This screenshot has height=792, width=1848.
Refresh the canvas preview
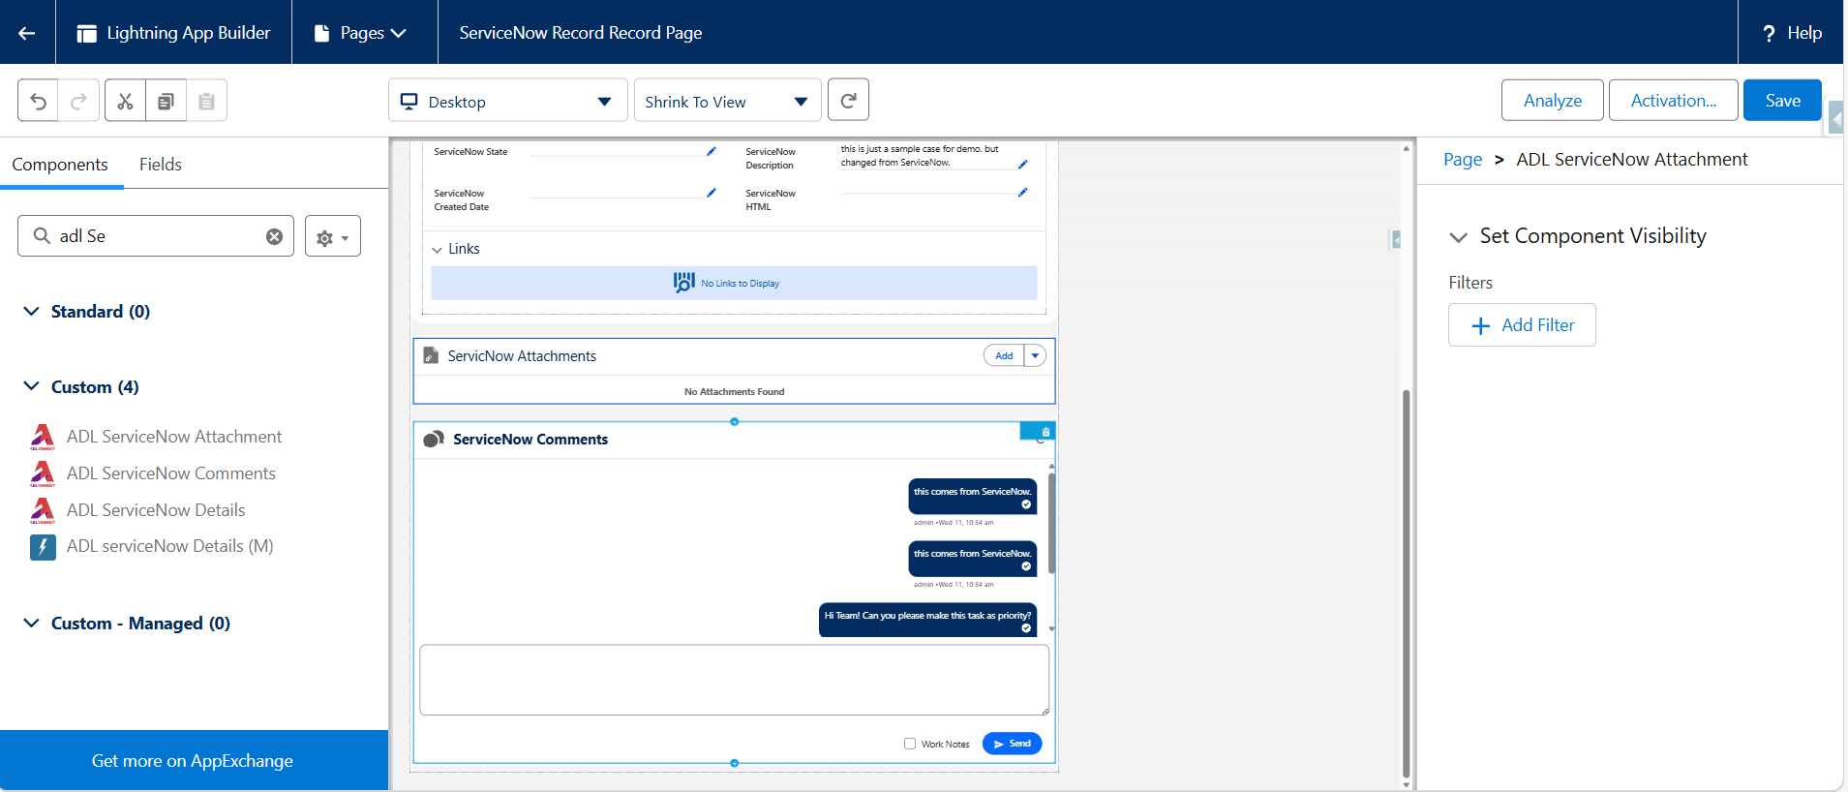pos(848,100)
